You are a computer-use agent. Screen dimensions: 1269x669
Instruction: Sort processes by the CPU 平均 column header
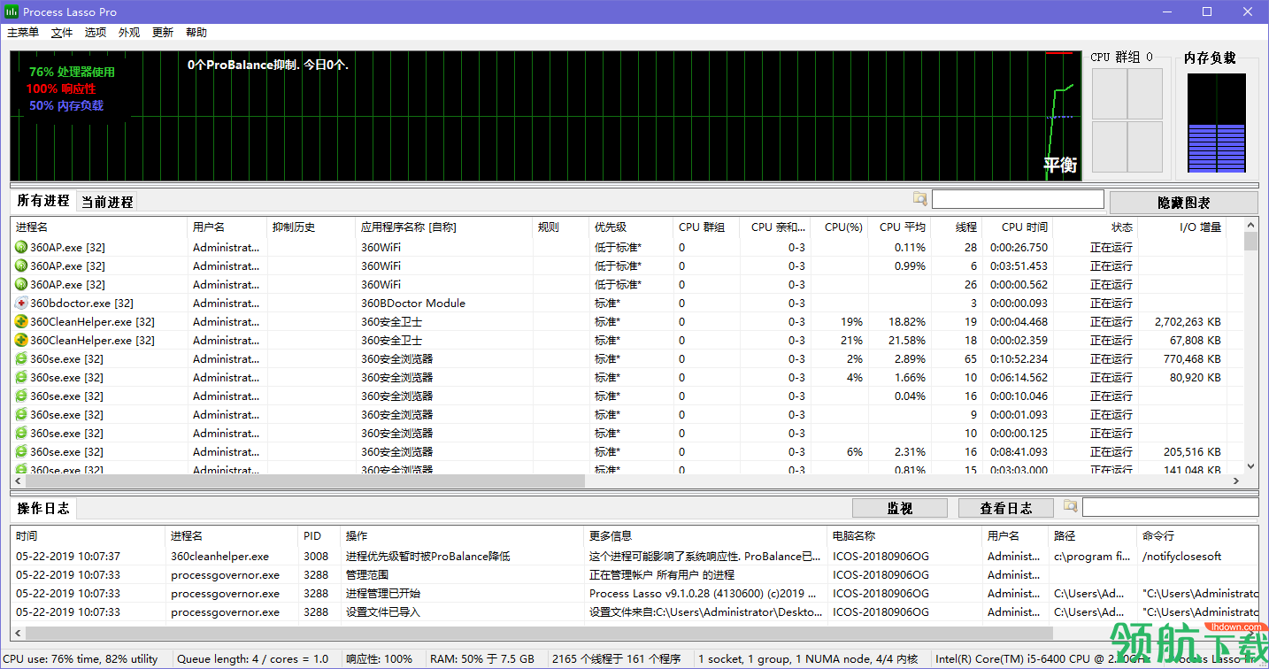(900, 227)
